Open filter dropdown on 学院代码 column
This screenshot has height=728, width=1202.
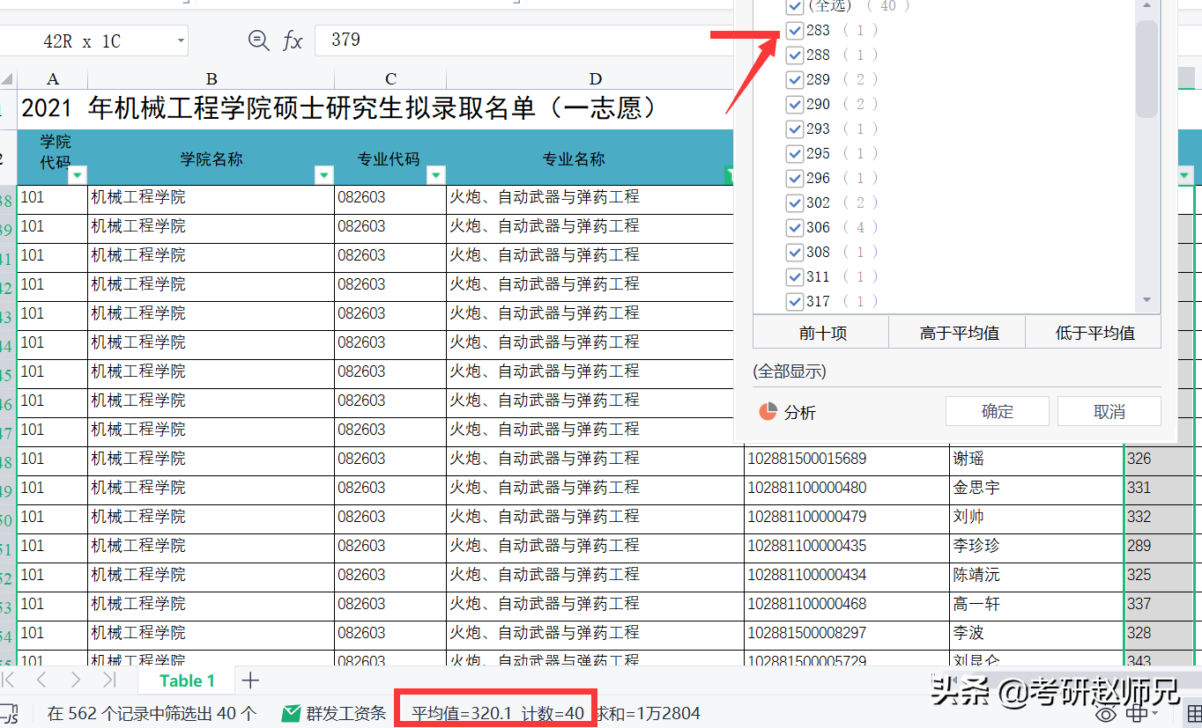(77, 175)
